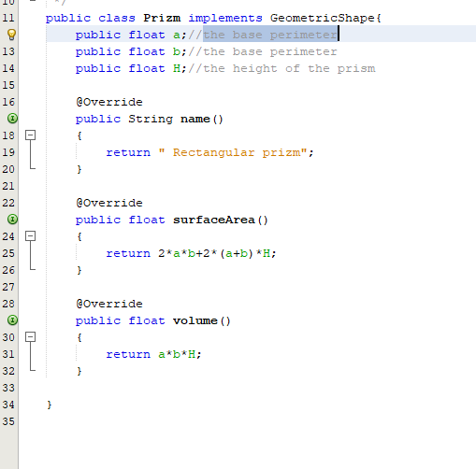Image resolution: width=476 pixels, height=469 pixels.
Task: Click the method name 'name()'
Action: [202, 119]
